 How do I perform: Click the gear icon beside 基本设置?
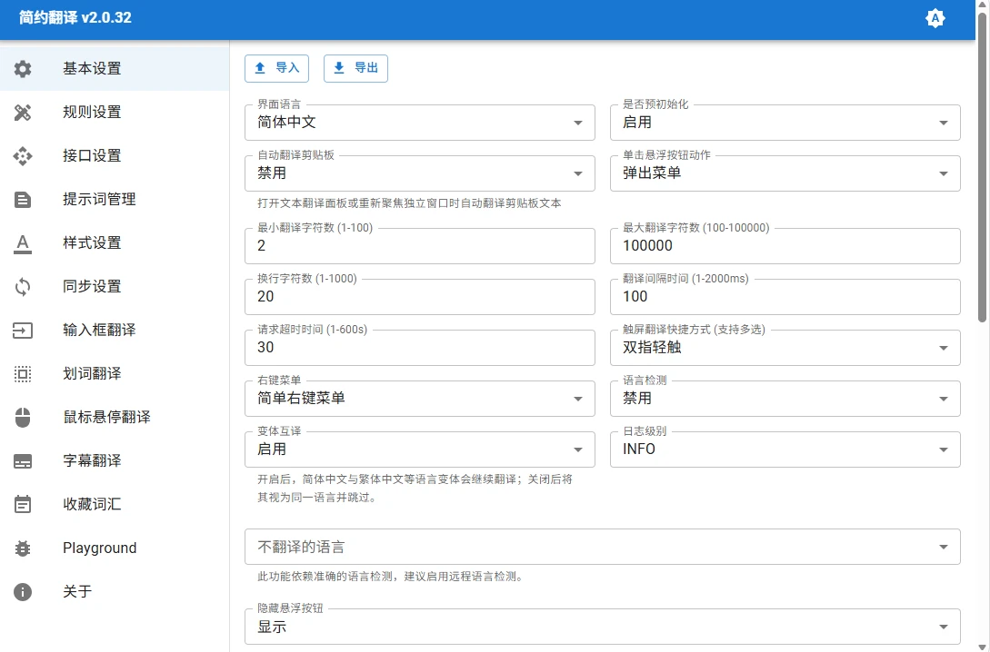click(23, 69)
